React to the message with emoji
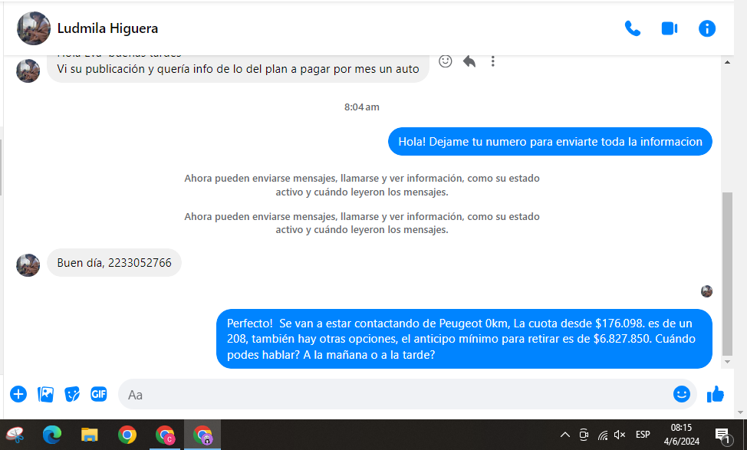The width and height of the screenshot is (747, 450). click(x=445, y=61)
